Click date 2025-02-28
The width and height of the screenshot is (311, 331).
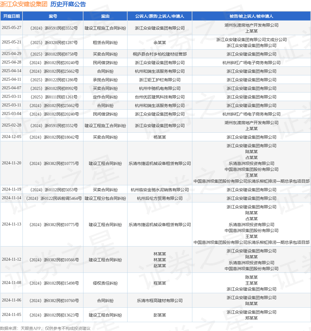[x=12, y=125]
